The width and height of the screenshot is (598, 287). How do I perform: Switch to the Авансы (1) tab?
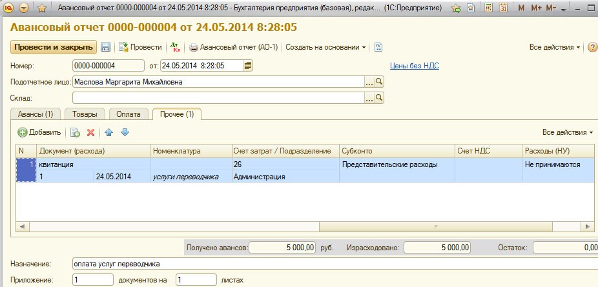(35, 114)
